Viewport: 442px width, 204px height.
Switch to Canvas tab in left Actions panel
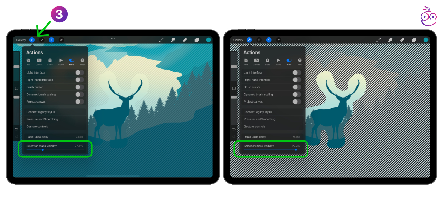click(39, 61)
